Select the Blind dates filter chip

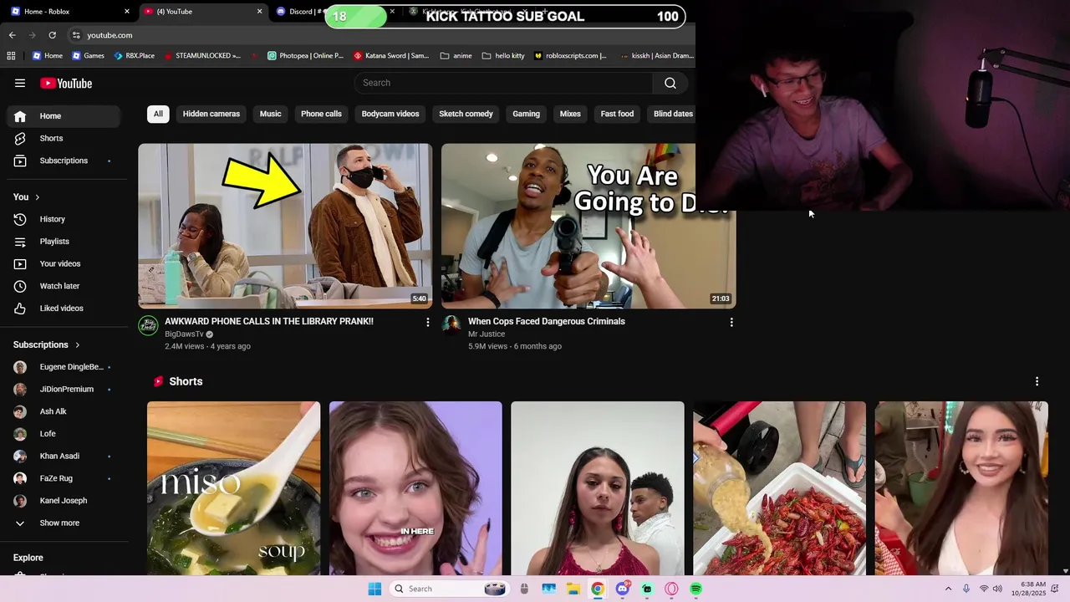tap(673, 114)
